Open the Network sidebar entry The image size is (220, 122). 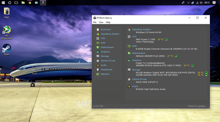[x=105, y=74]
